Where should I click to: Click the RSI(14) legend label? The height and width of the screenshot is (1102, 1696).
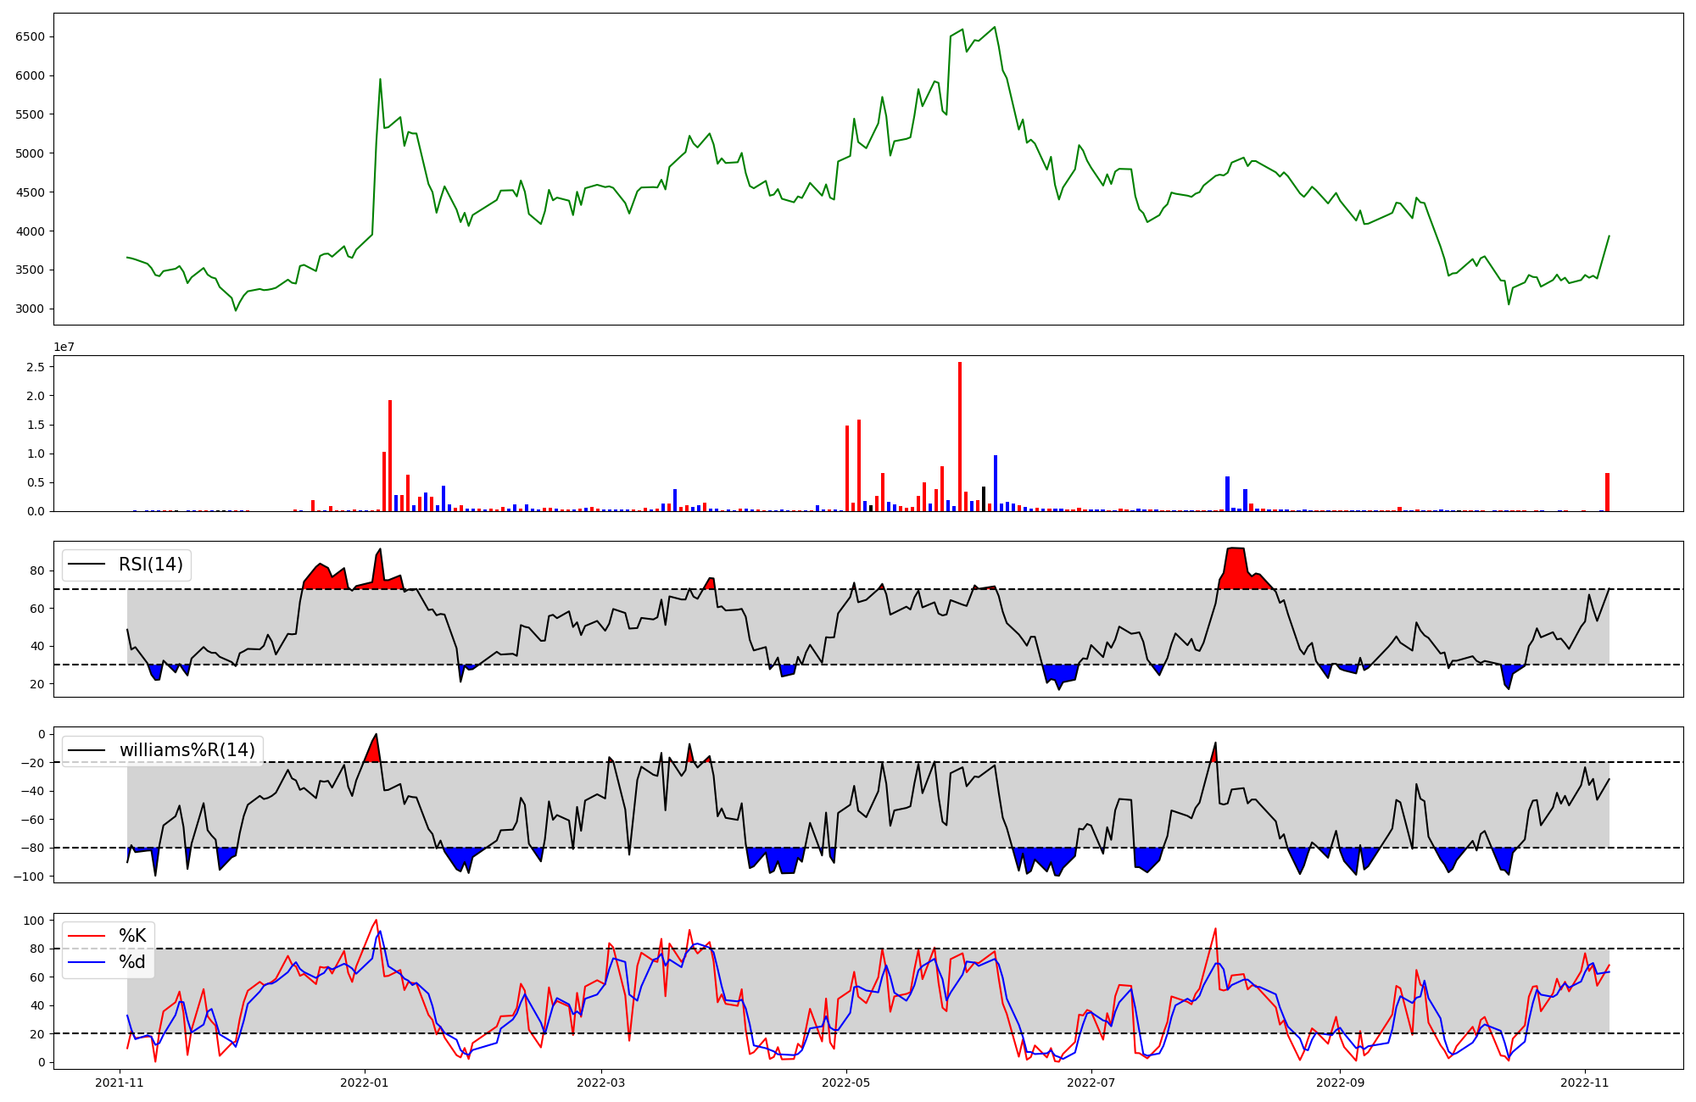[150, 565]
